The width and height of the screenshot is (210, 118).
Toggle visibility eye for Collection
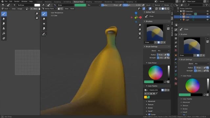(x=207, y=11)
